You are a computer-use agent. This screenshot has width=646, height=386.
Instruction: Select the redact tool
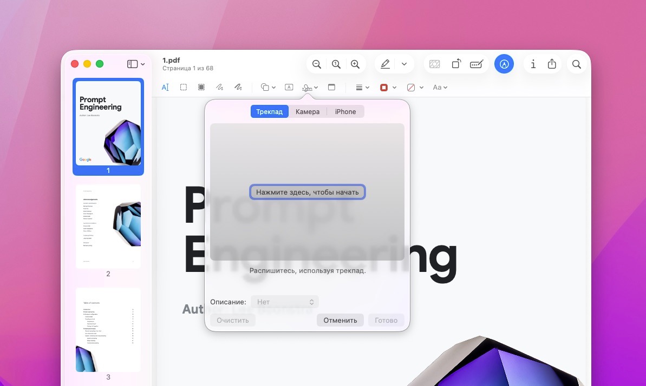click(x=201, y=87)
